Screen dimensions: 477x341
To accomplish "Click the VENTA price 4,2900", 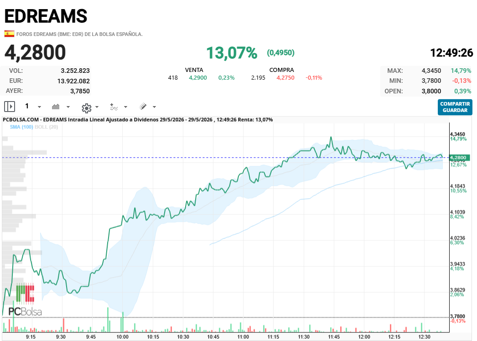I will click(x=198, y=78).
